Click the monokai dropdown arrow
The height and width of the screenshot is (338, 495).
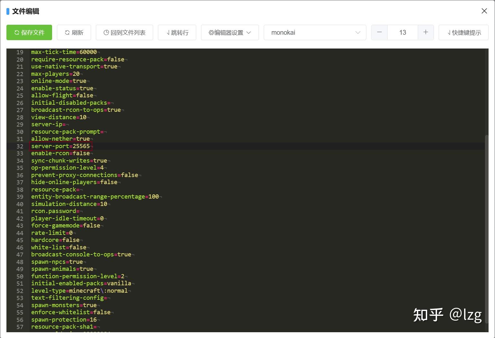click(x=358, y=32)
